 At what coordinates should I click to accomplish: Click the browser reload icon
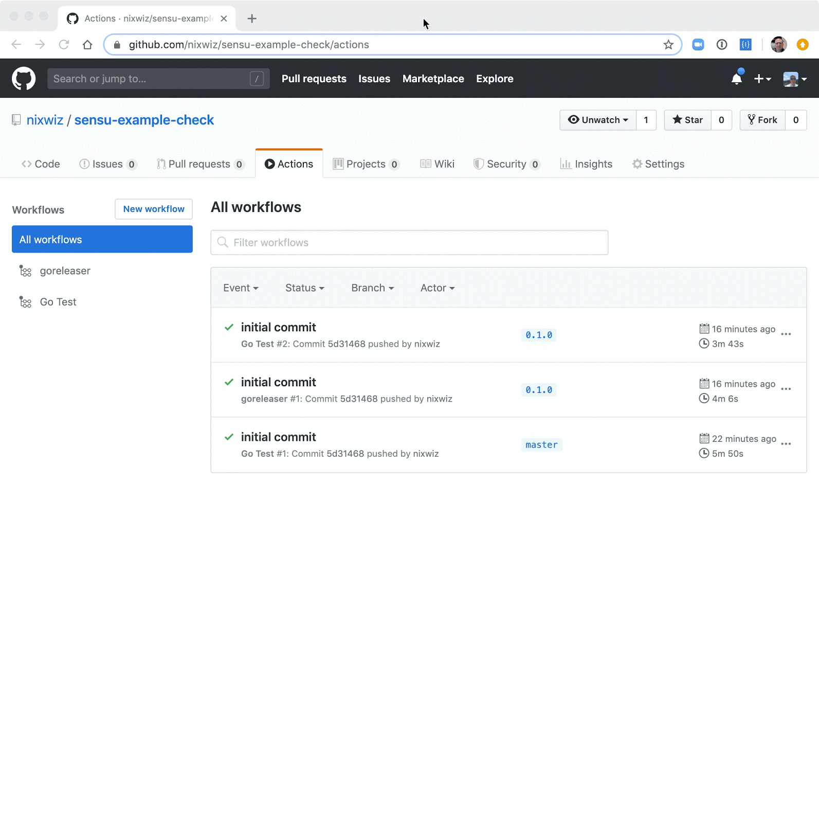pyautogui.click(x=64, y=45)
